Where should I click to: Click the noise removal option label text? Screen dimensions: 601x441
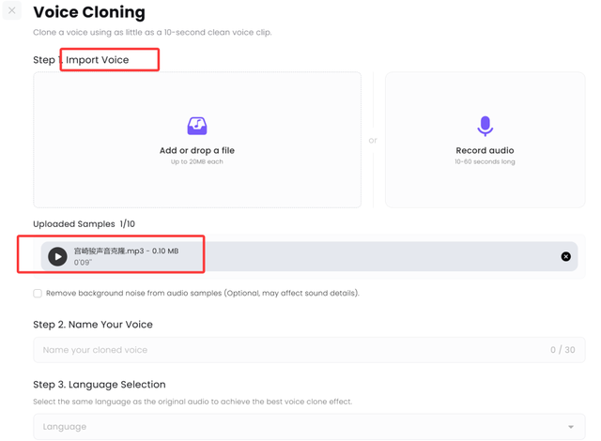click(202, 294)
